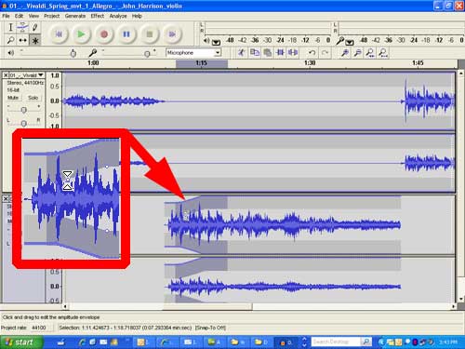The image size is (465, 349).
Task: Select the Envelope tool
Action: [x=22, y=28]
